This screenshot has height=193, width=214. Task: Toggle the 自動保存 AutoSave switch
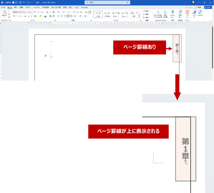pyautogui.click(x=15, y=2)
